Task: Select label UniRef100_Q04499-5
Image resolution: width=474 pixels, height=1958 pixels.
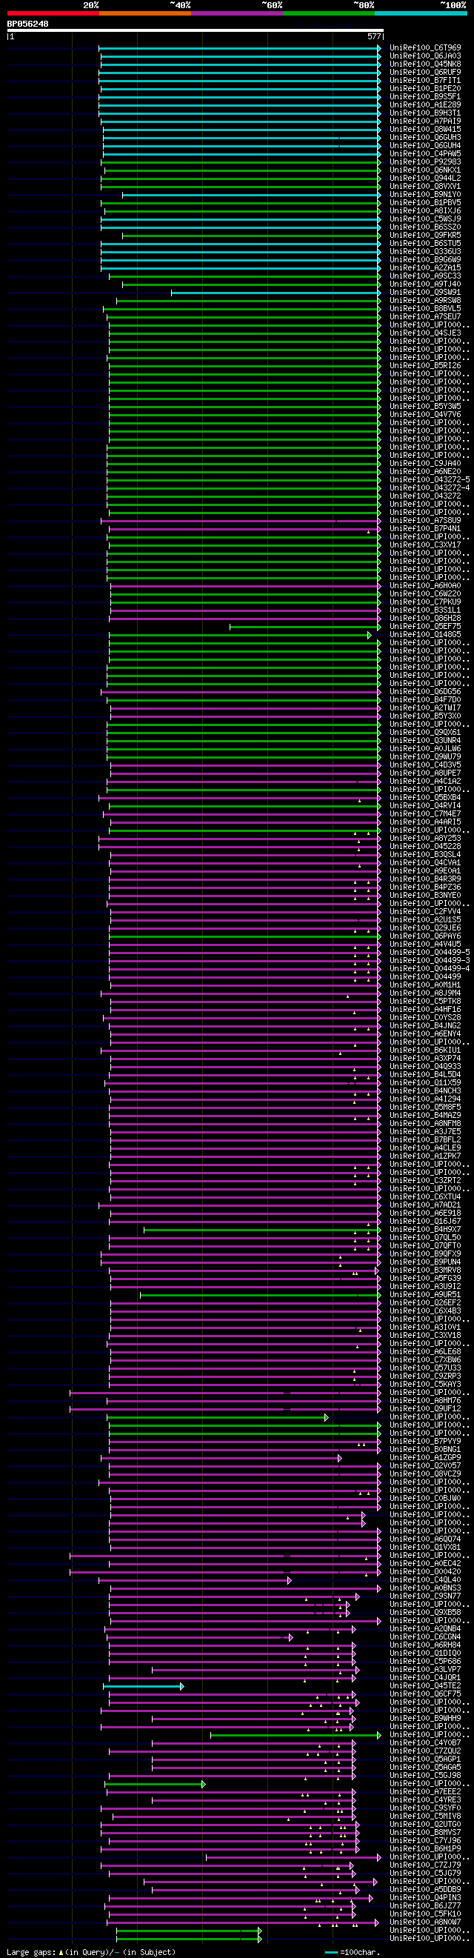Action: 430,953
